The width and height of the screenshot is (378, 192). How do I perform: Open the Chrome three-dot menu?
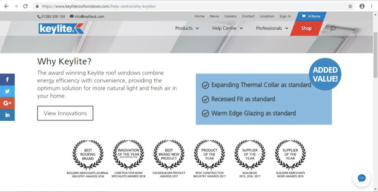click(371, 6)
